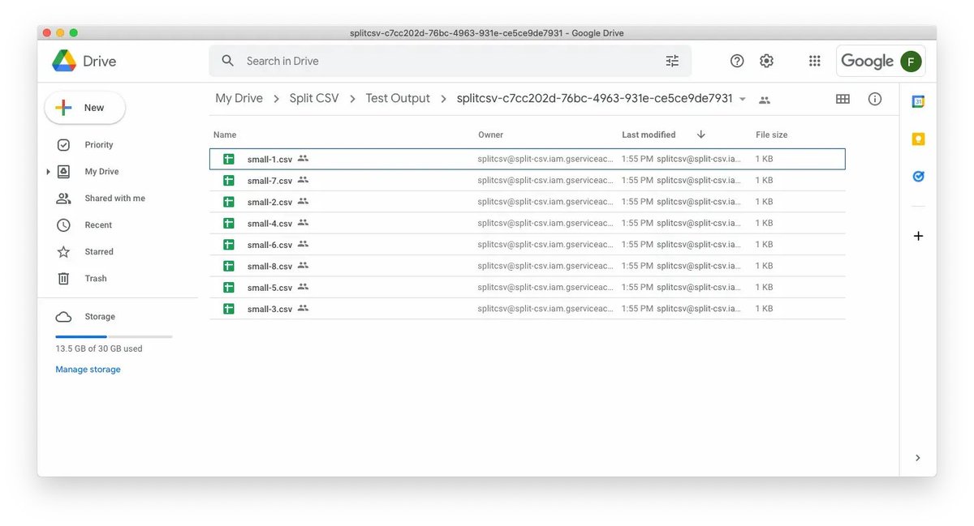Click the shared icon next to small-3.csv
The width and height of the screenshot is (974, 526).
[x=303, y=308]
